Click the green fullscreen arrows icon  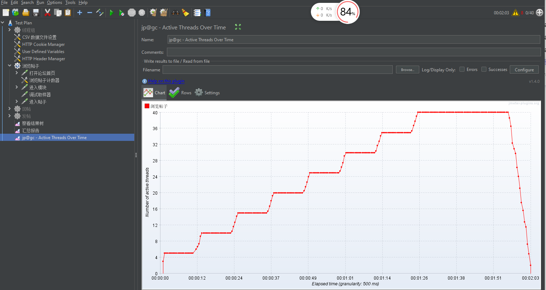click(238, 27)
